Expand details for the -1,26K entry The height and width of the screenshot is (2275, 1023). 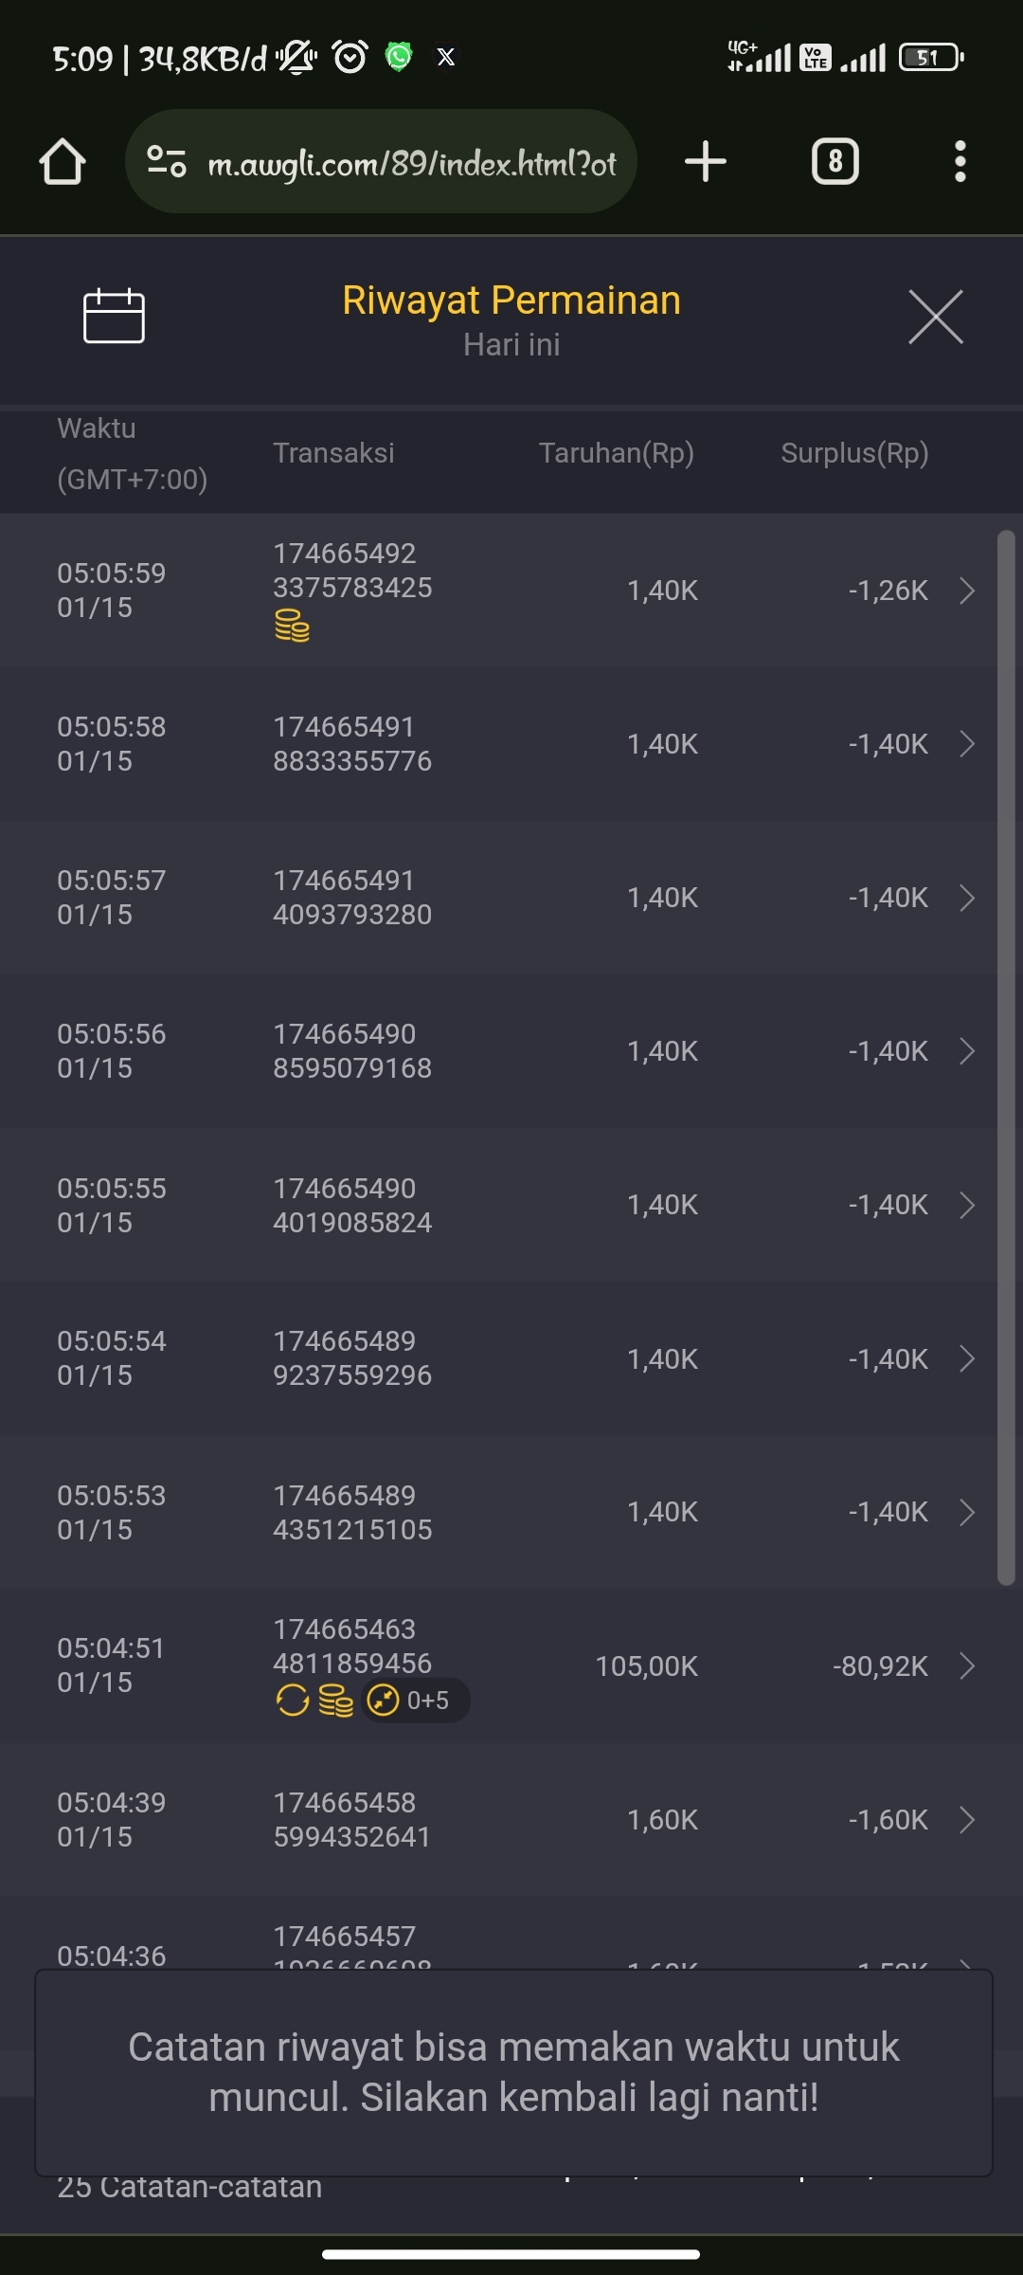click(966, 591)
